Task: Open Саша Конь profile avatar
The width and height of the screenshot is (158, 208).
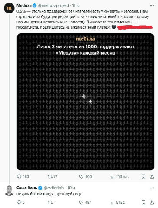Action: click(9, 191)
